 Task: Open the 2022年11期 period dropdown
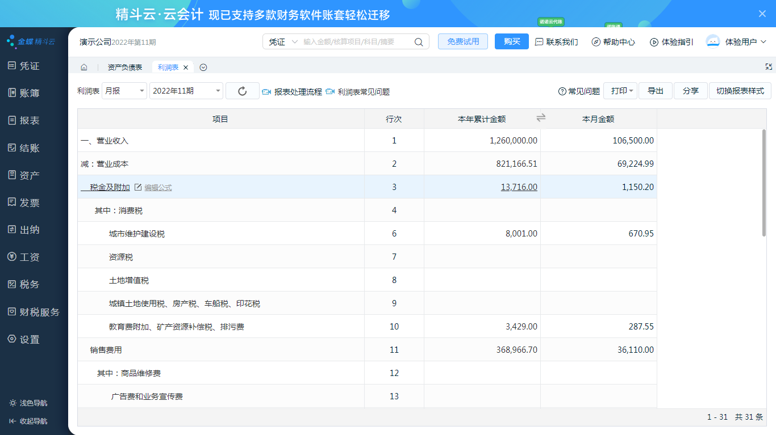[x=186, y=91]
